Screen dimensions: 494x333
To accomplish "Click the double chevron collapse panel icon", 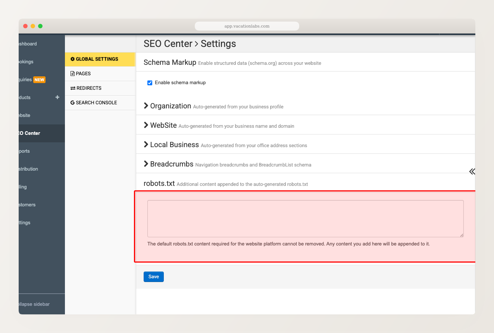I will (472, 171).
